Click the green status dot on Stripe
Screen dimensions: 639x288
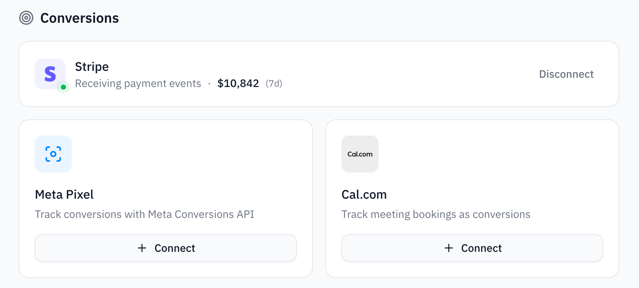click(63, 88)
